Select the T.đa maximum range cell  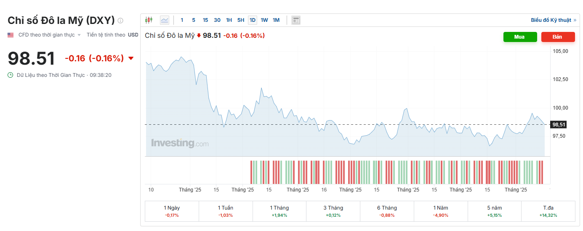[x=548, y=211]
